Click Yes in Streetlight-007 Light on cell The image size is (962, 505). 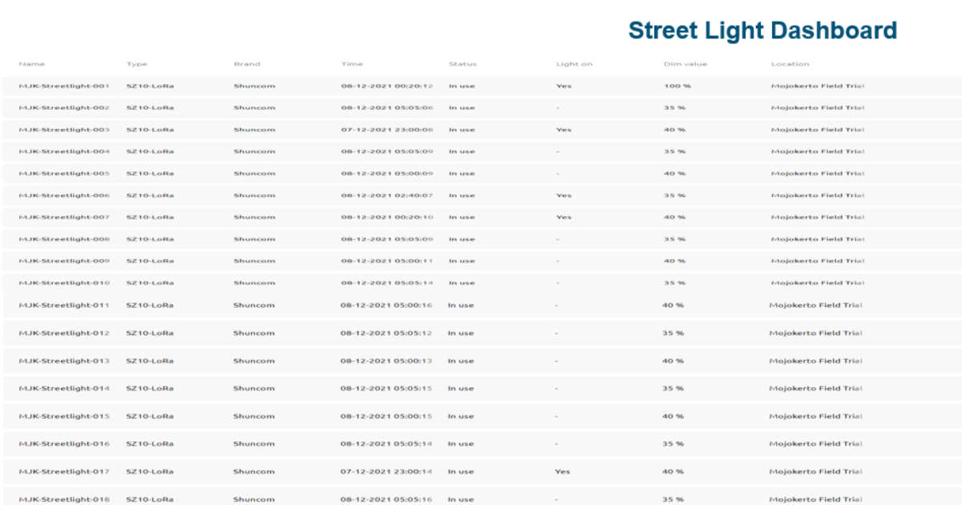(564, 217)
